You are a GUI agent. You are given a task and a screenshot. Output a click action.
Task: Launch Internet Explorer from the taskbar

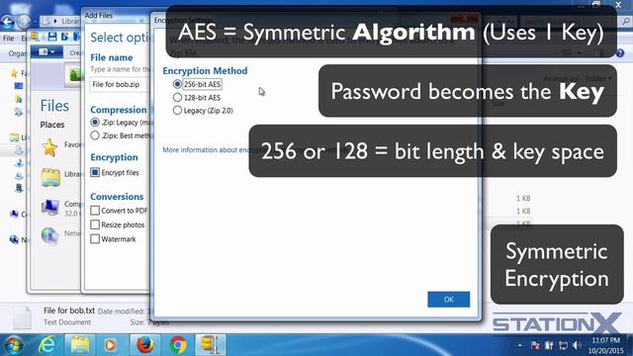pyautogui.click(x=47, y=345)
